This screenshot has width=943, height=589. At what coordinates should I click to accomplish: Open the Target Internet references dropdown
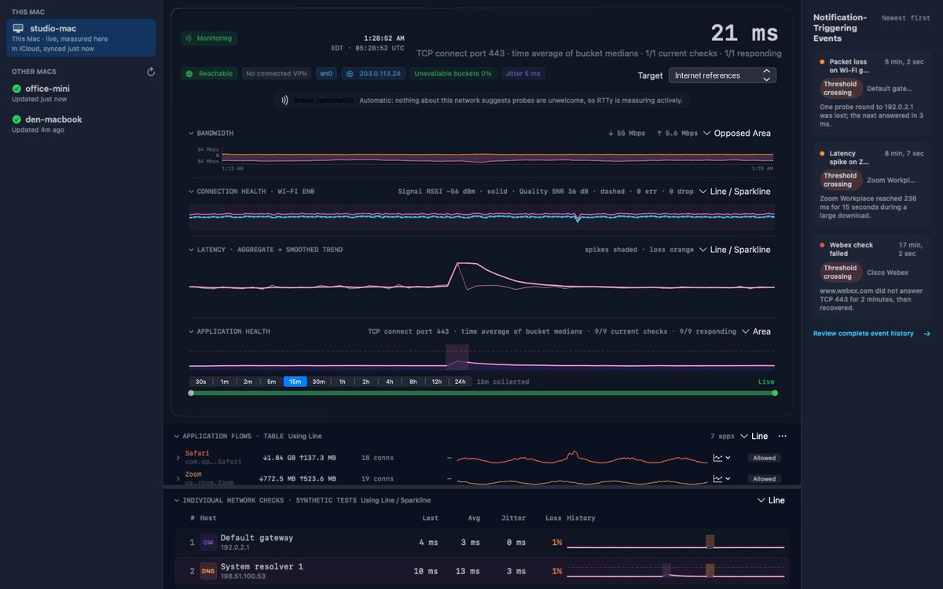[722, 75]
